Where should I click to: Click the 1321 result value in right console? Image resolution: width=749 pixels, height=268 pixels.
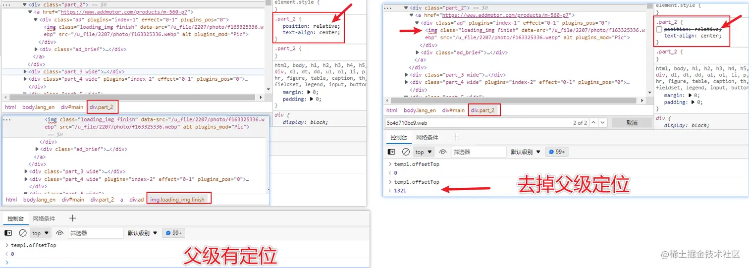pos(400,190)
